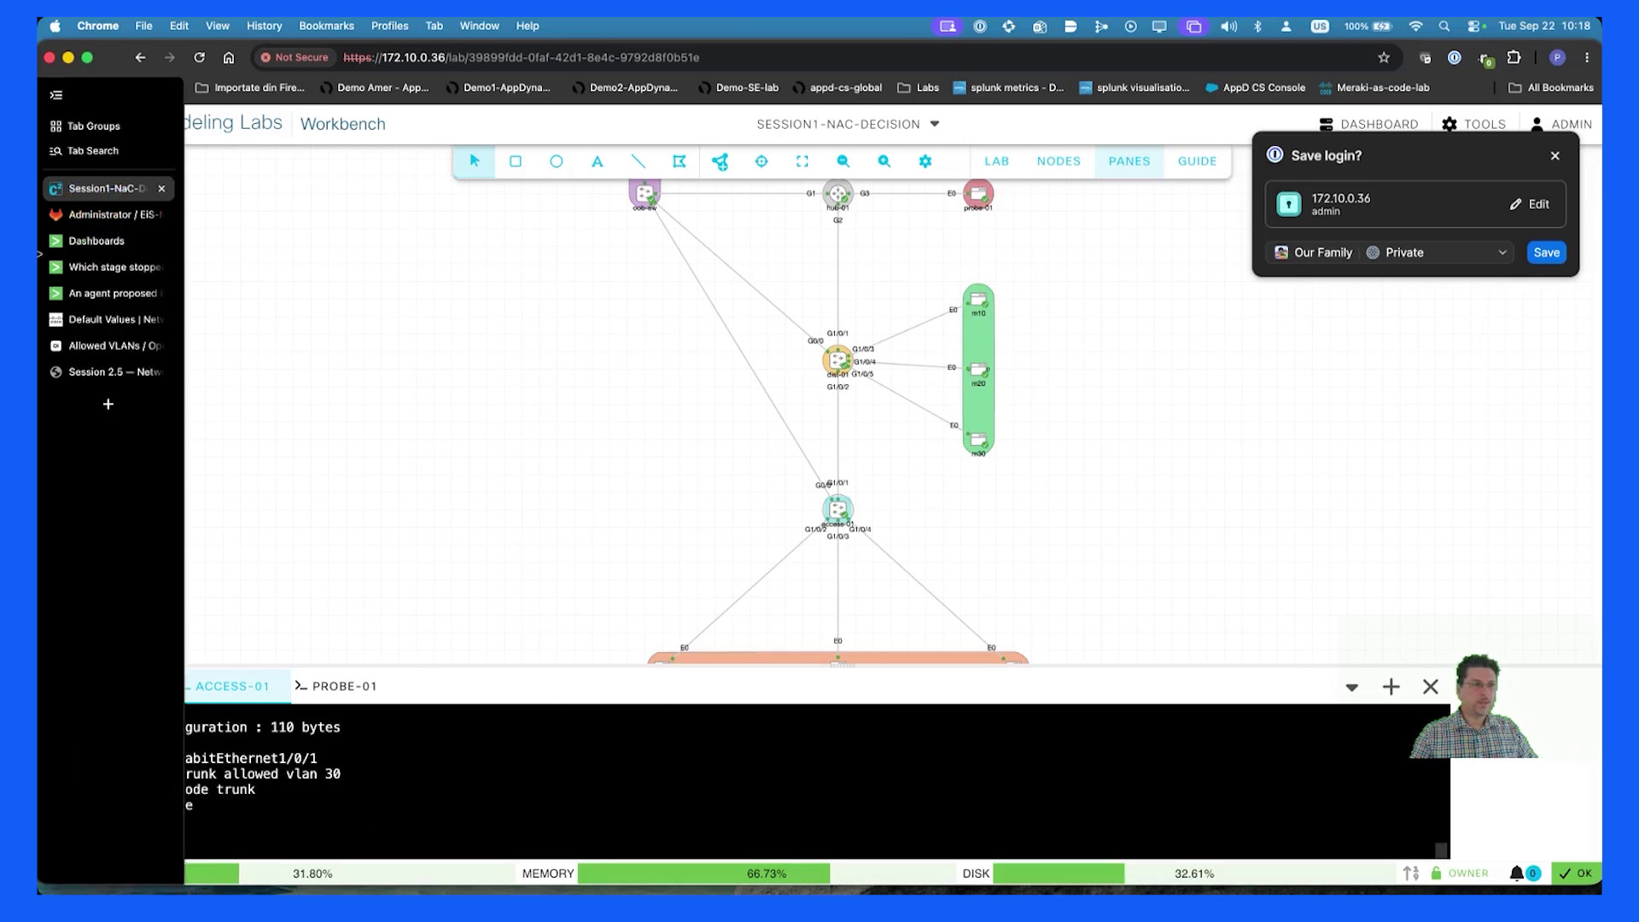Edit the 172.10.0.36 admin login entry

click(x=1529, y=204)
